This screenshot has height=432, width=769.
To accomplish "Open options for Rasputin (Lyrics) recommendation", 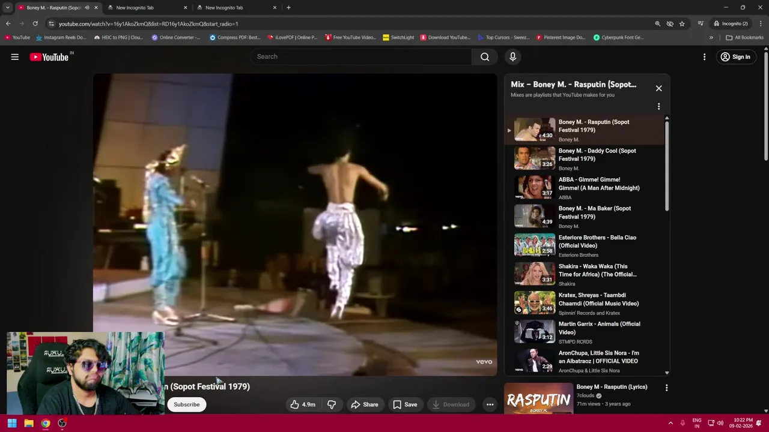I will pyautogui.click(x=666, y=388).
